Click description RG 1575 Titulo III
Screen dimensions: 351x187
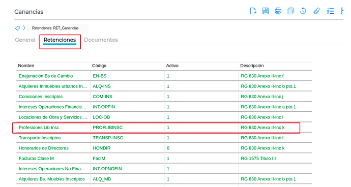coord(258,158)
